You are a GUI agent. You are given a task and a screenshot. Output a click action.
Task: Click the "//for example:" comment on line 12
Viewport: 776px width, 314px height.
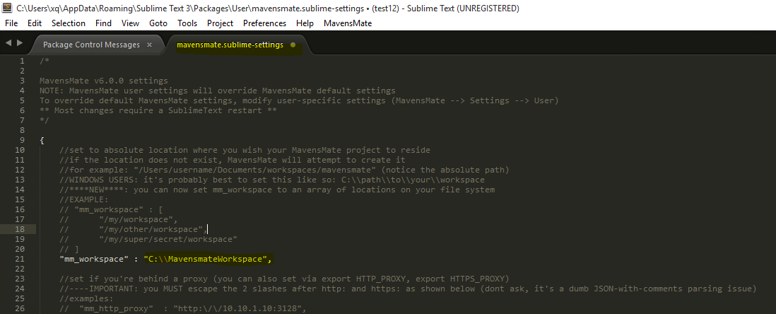coord(285,170)
